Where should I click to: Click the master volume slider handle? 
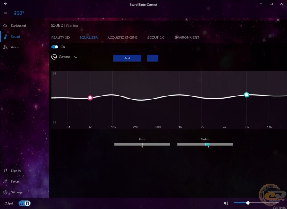point(248,203)
